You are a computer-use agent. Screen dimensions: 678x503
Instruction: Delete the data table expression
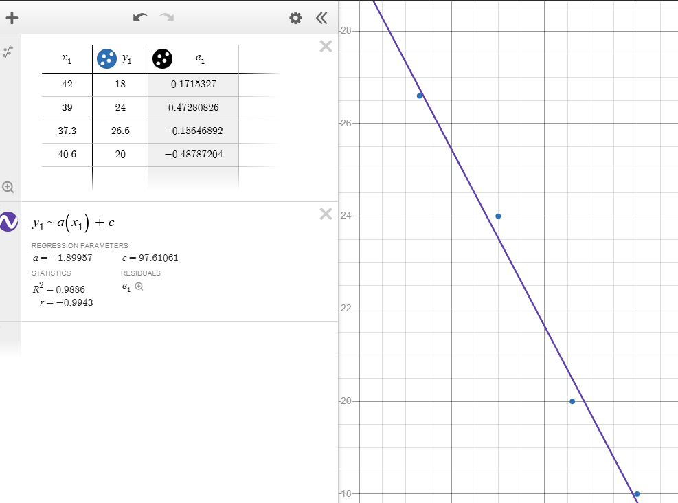pos(326,46)
